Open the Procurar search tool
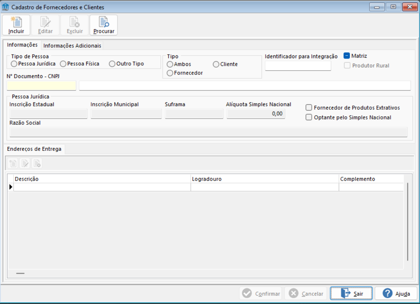Screen dimensions: 420x304 click(x=104, y=25)
